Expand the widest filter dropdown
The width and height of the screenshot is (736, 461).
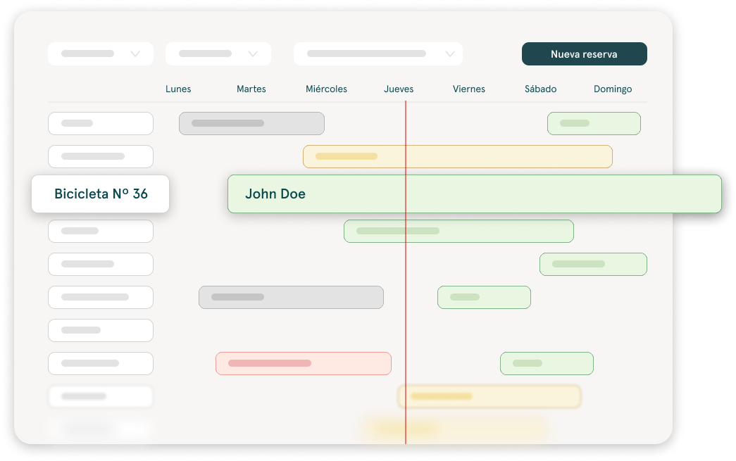(378, 54)
